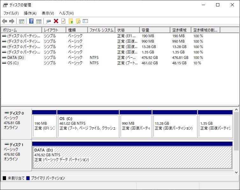Select the DATA (D:) row in volume list
Screen dimensions: 240x190
click(x=16, y=58)
